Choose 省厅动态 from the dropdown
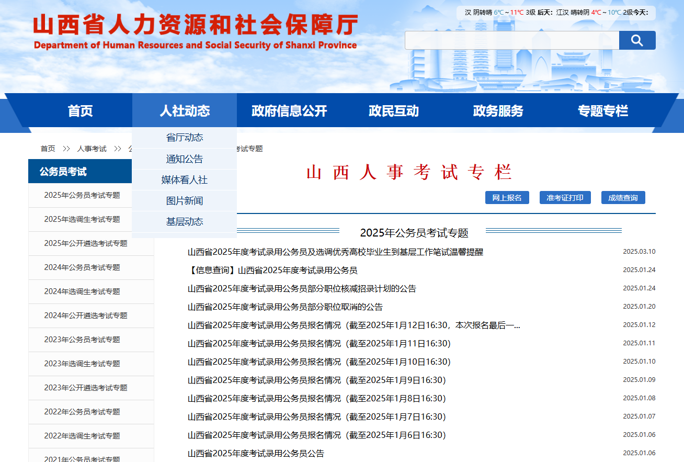 [x=185, y=138]
